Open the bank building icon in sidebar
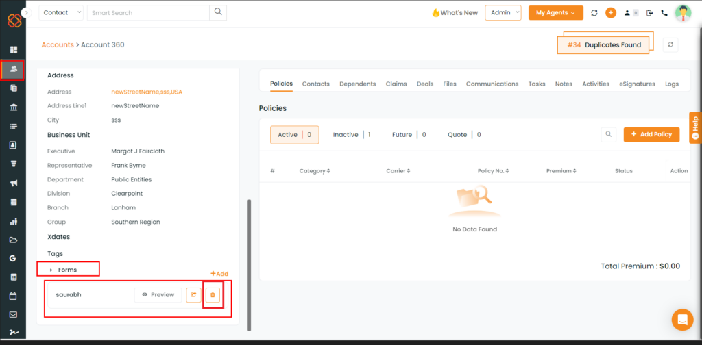702x345 pixels. [x=14, y=107]
